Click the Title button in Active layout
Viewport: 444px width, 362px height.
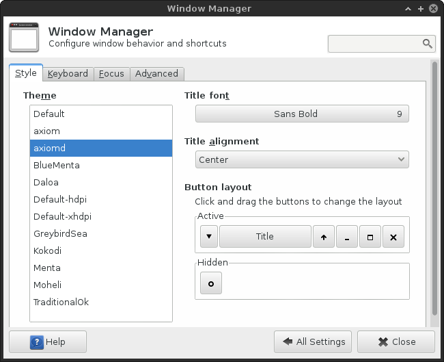[265, 237]
